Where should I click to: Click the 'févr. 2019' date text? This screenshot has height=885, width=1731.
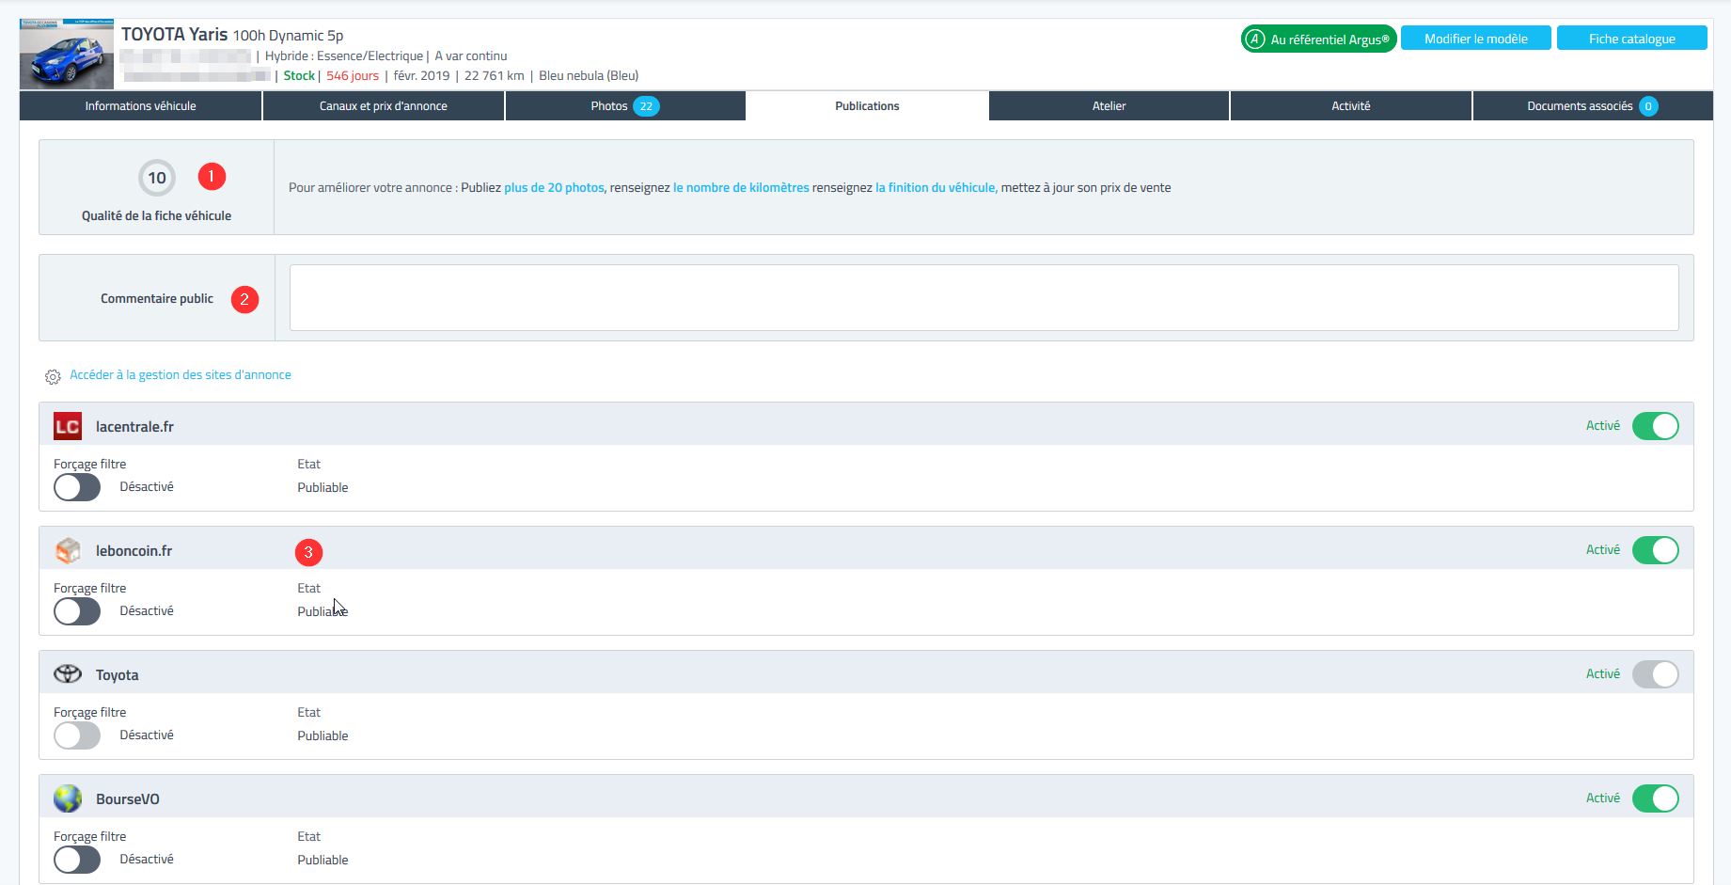421,76
